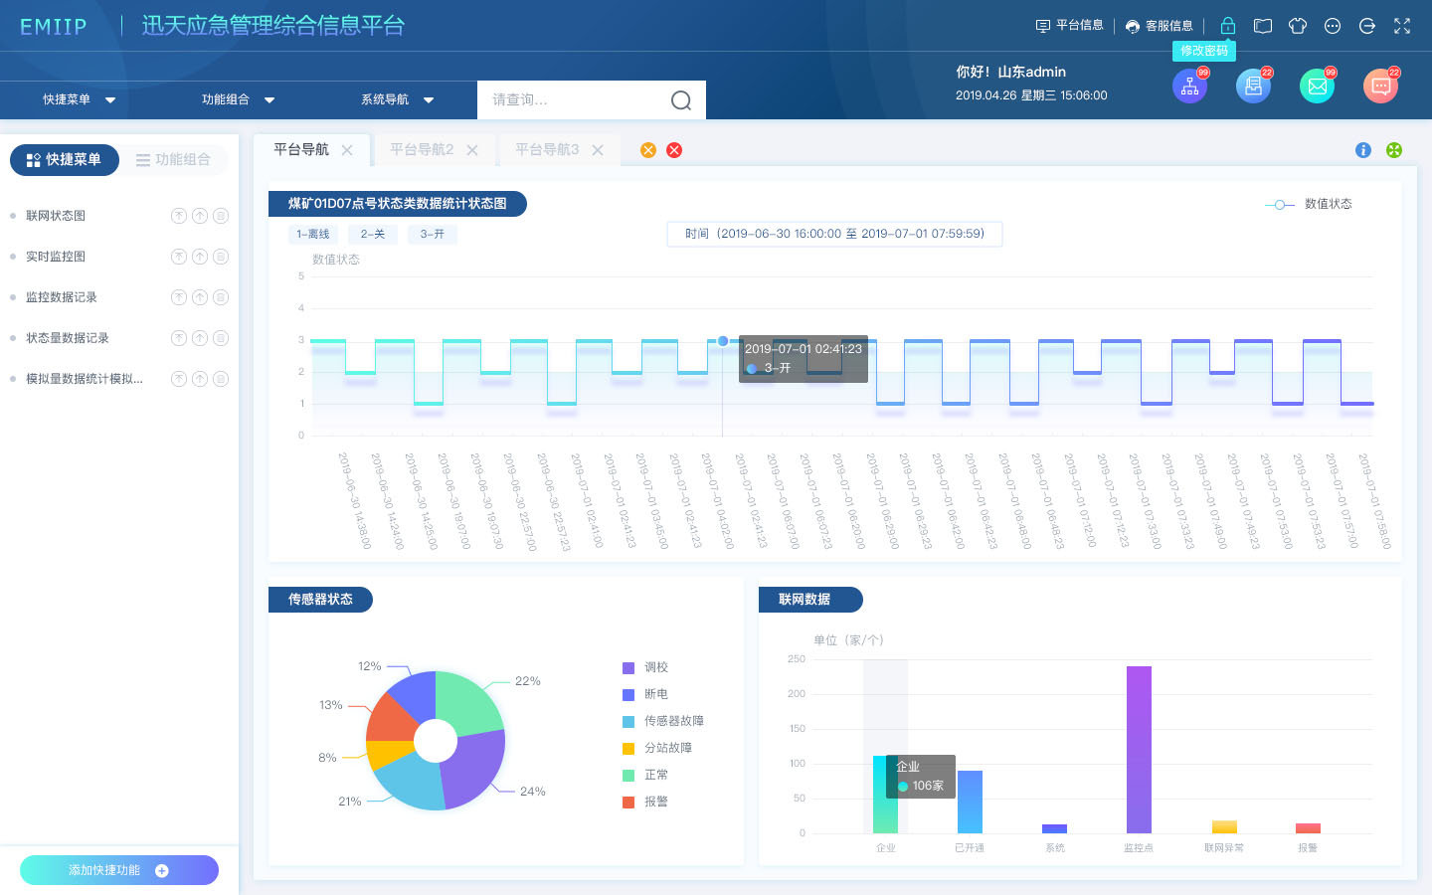Screen dimensions: 1432x895
Task: Close the 平台导航2 tab
Action: pos(472,150)
